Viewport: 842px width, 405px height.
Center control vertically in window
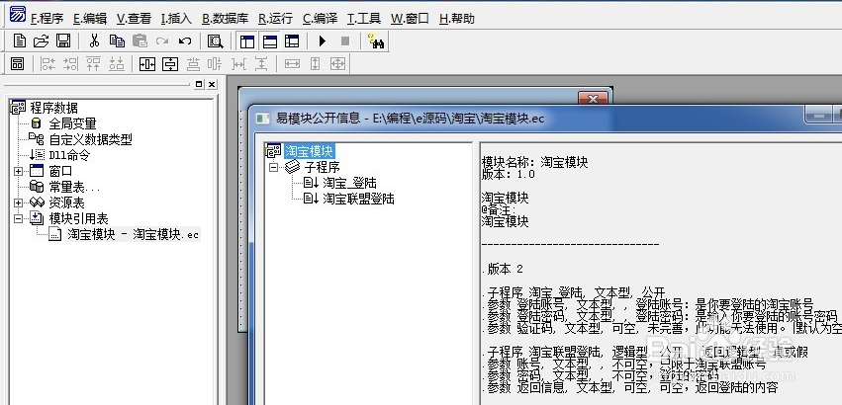(x=170, y=64)
